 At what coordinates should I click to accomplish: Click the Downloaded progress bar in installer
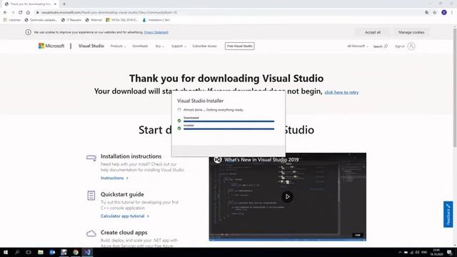point(228,121)
